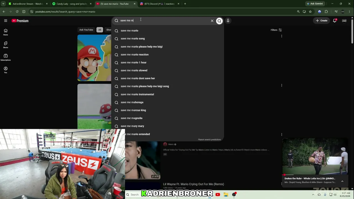Open YouTube notifications bell

tap(335, 20)
